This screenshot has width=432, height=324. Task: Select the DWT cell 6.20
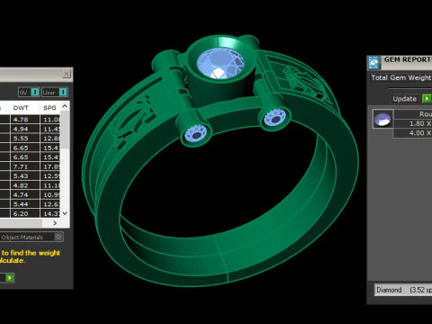pos(25,213)
